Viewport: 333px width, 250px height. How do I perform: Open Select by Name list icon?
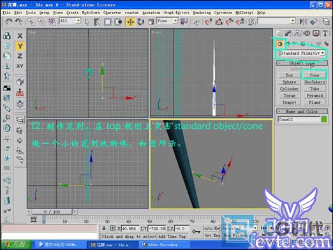97,22
